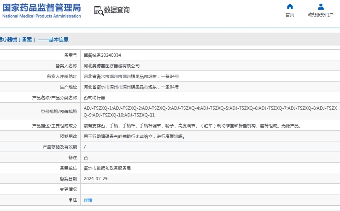
Task: Click the 医疗器械（备案）——基本信息 section heading
Action: (x=34, y=40)
